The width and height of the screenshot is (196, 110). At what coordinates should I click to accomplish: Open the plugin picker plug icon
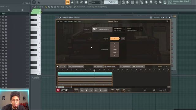(151, 2)
